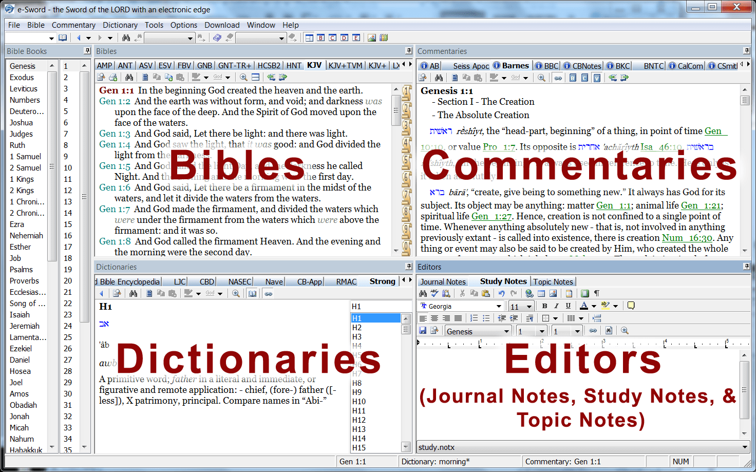
Task: Open the Genesis book dropdown in Editors
Action: (x=506, y=331)
